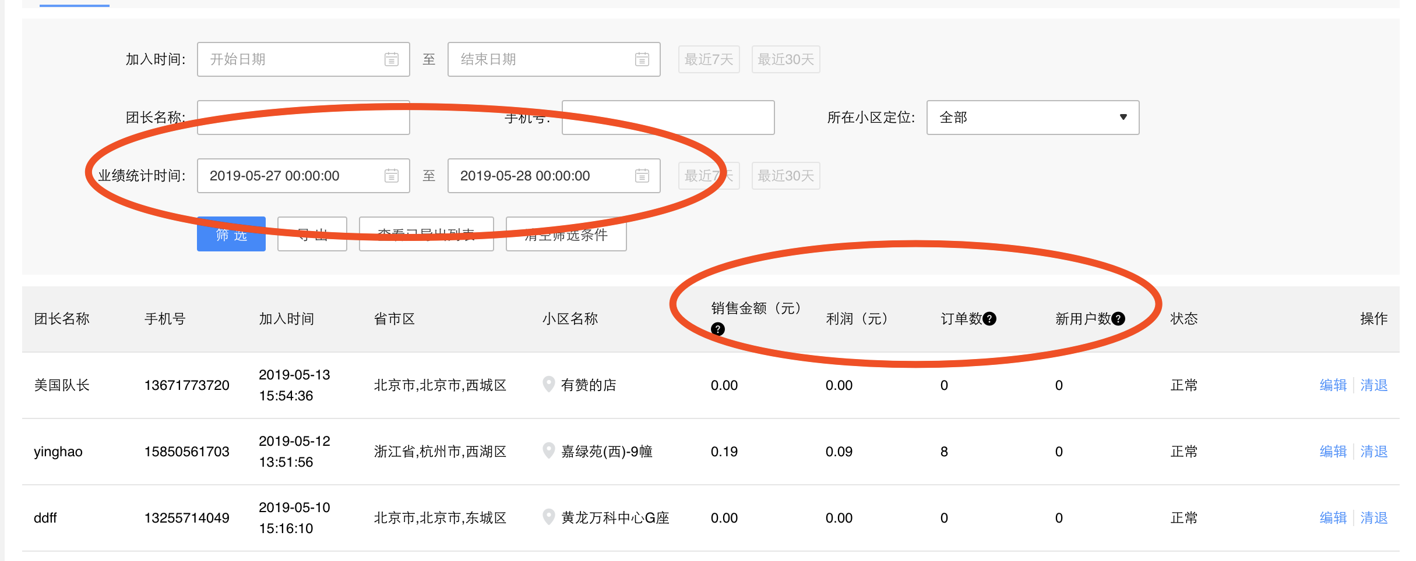Viewport: 1416px width, 561px height.
Task: Click calendar icon in join start date field
Action: point(392,59)
